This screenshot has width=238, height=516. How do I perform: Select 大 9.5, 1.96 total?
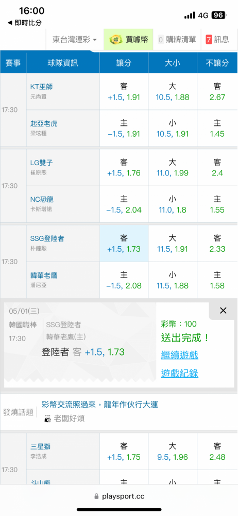click(x=173, y=452)
